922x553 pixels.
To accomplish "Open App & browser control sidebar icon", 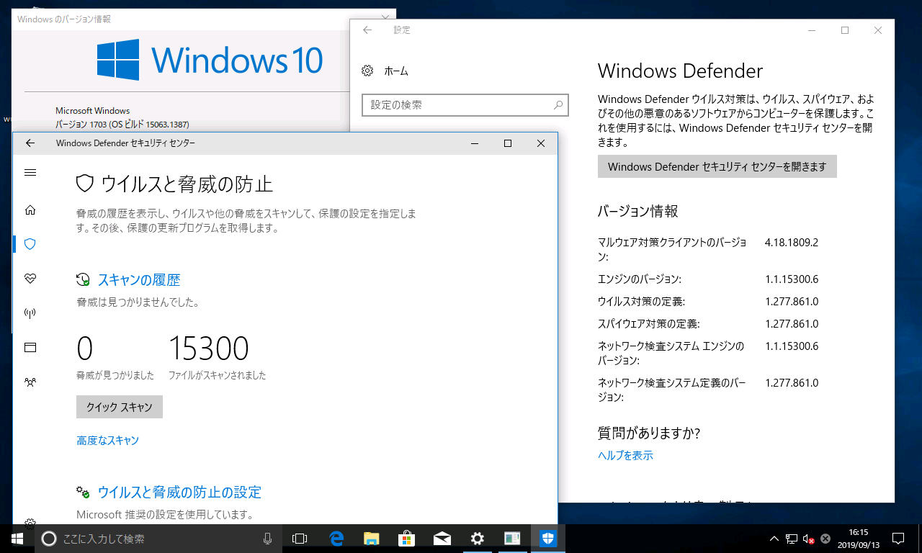I will pyautogui.click(x=30, y=347).
